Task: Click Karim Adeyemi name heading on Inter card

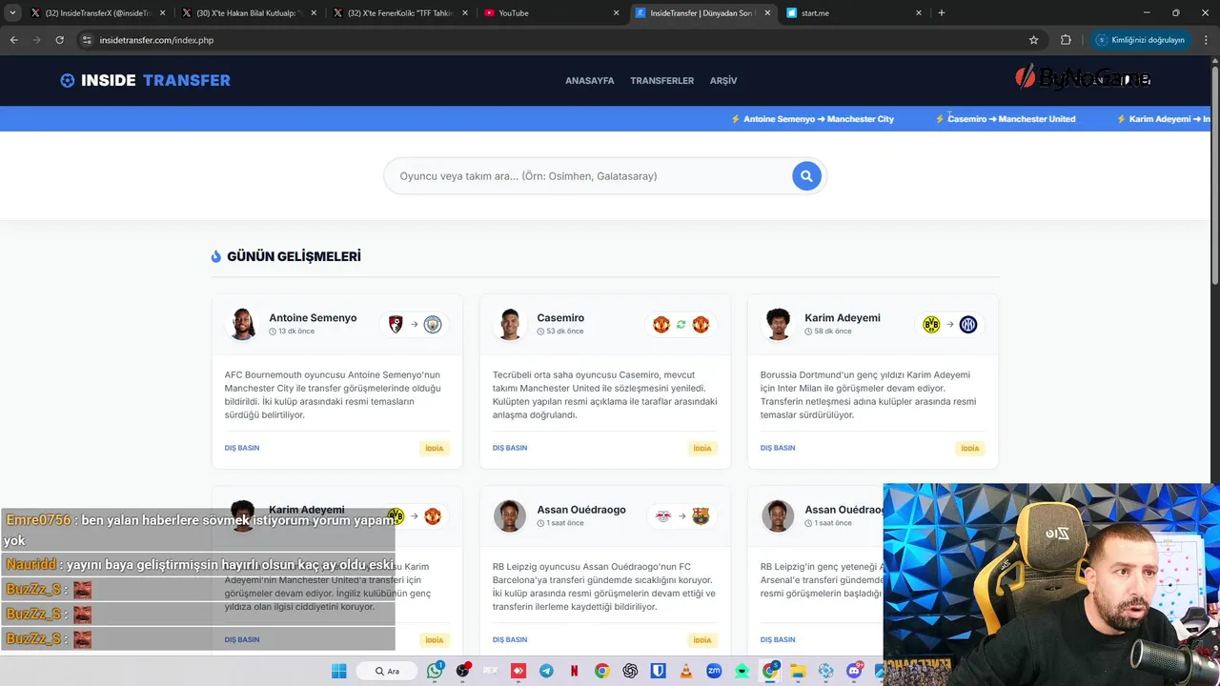Action: [x=843, y=318]
